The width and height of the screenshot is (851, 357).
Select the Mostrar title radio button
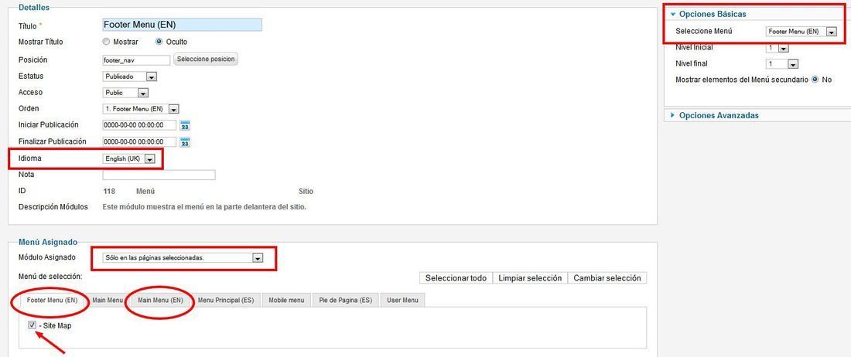(x=107, y=42)
